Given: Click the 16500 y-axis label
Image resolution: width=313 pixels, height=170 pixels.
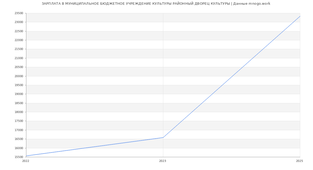Looking at the screenshot, I should [x=19, y=139].
